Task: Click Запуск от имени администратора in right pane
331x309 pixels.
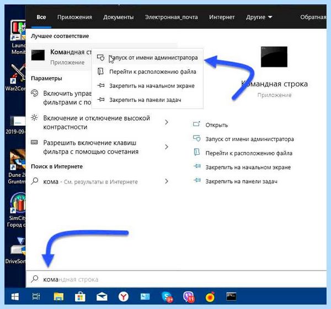Action: point(249,139)
